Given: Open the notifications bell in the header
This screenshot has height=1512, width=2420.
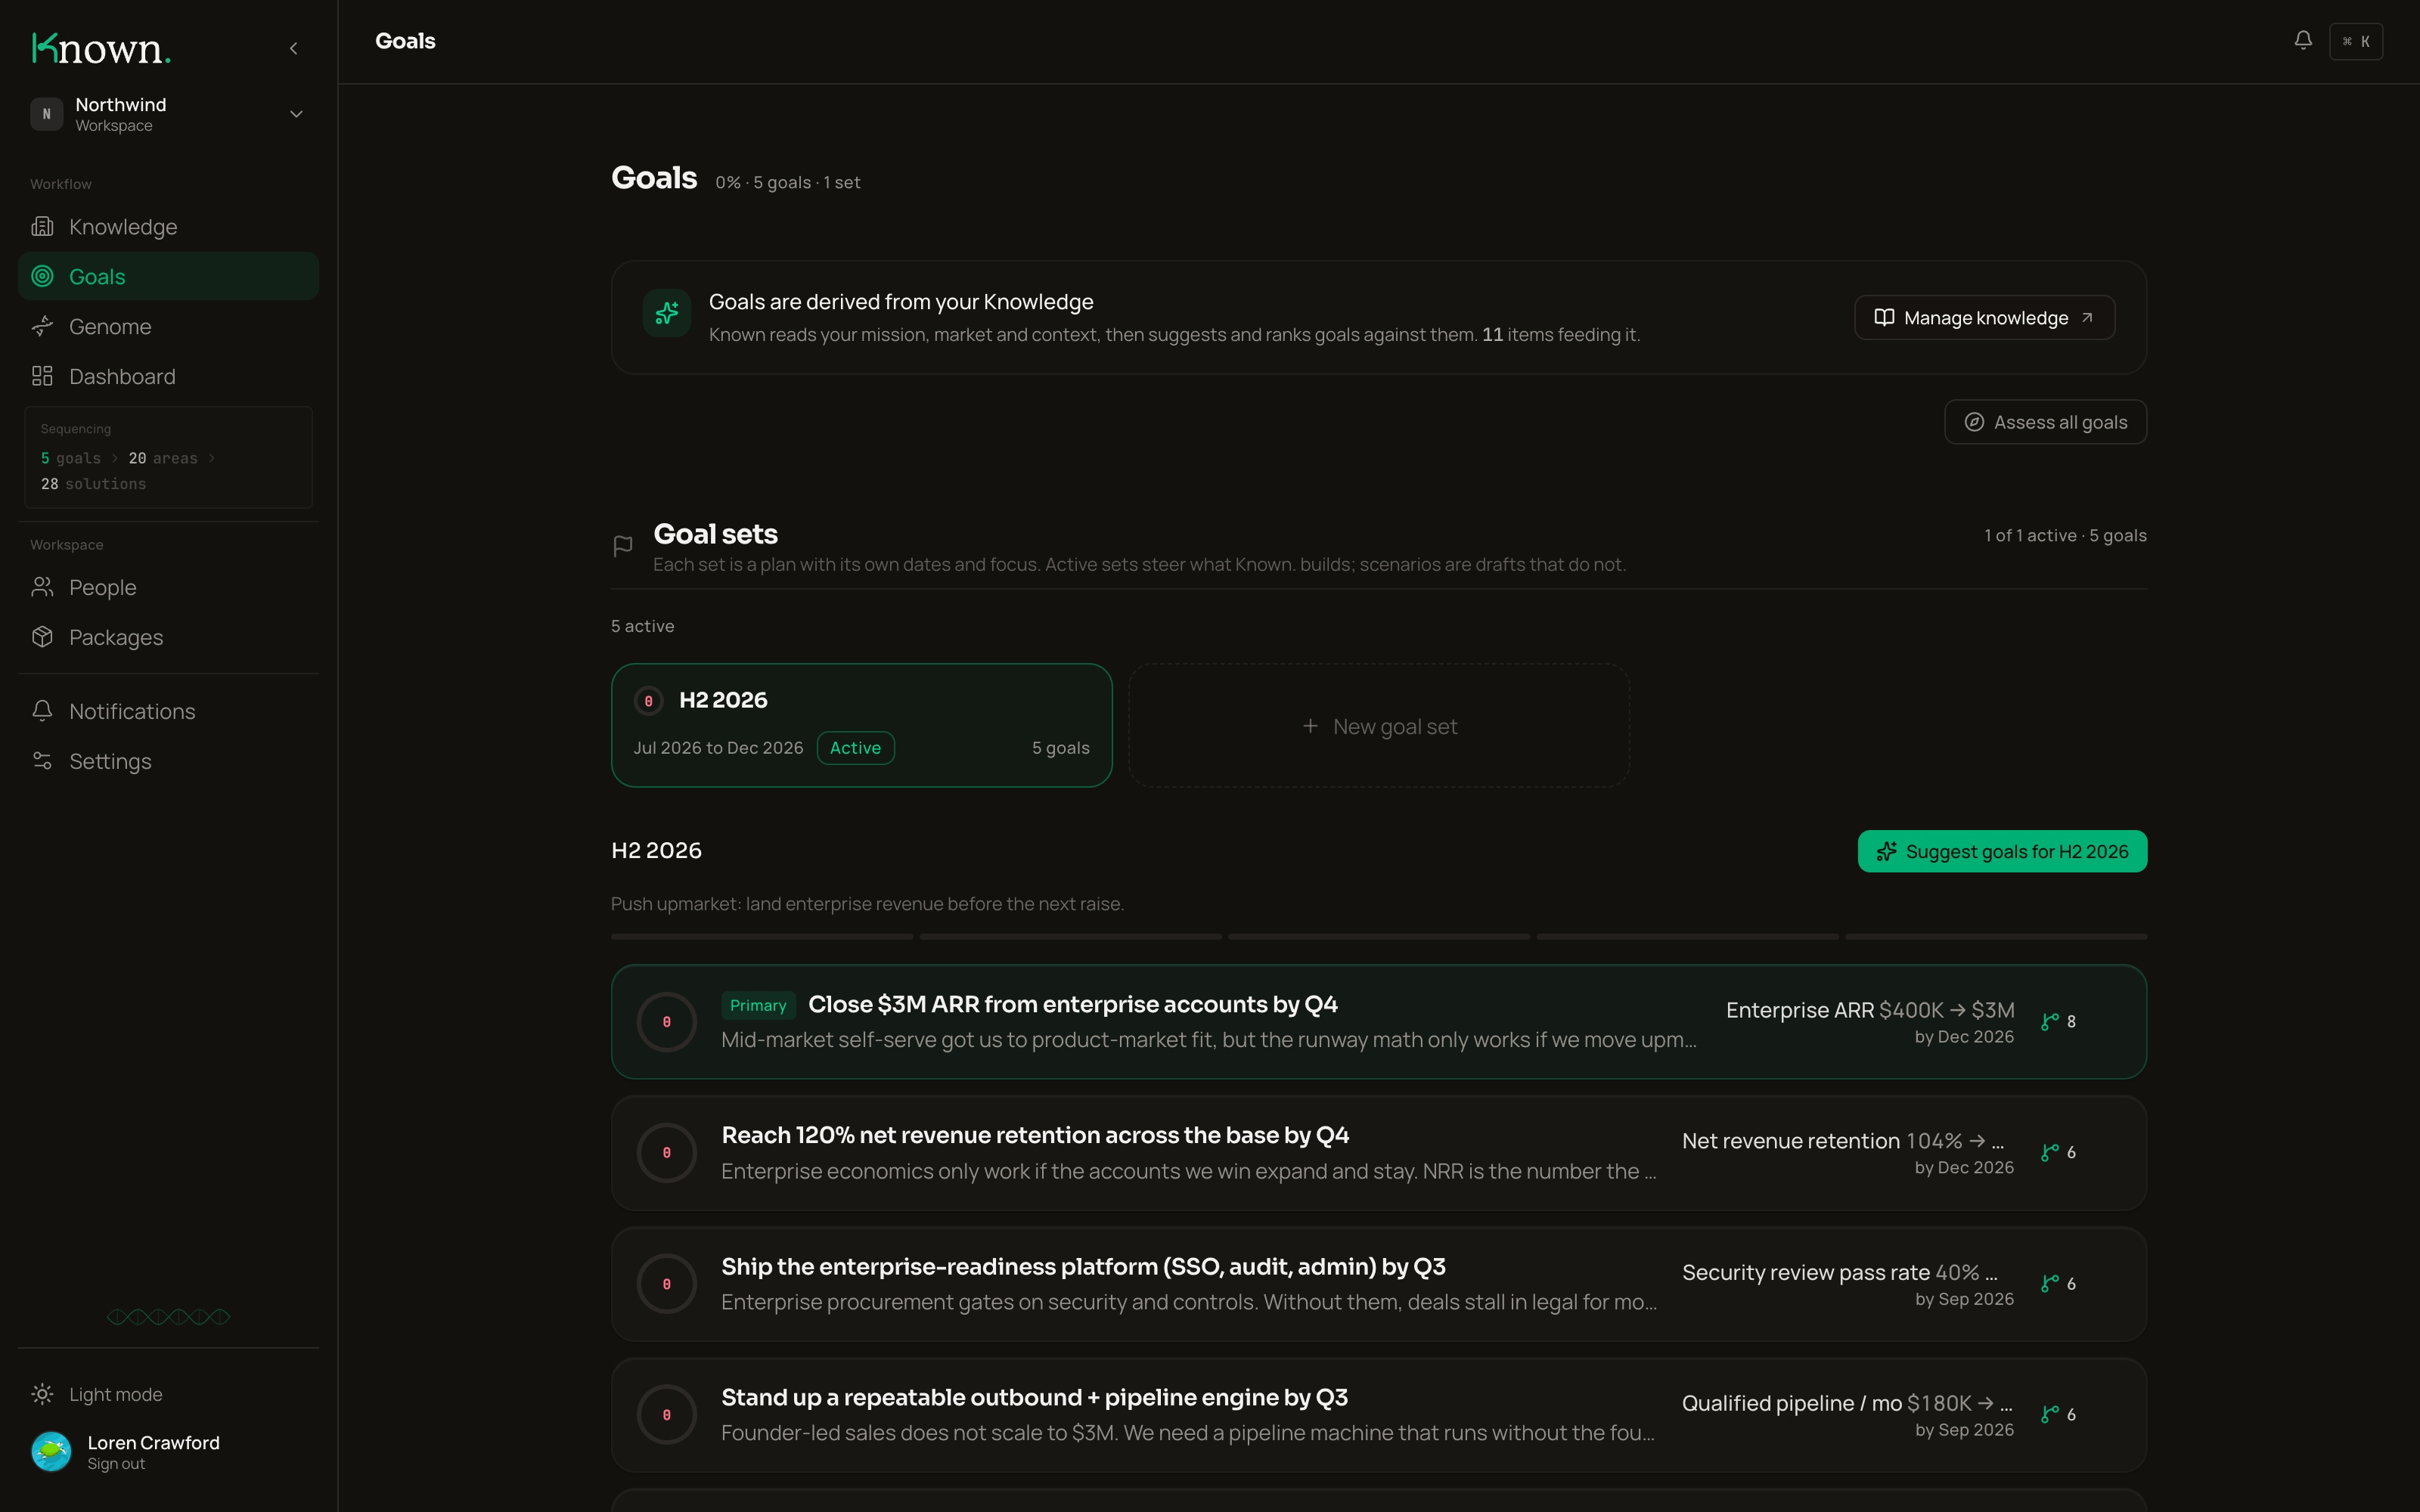Looking at the screenshot, I should [x=2303, y=40].
